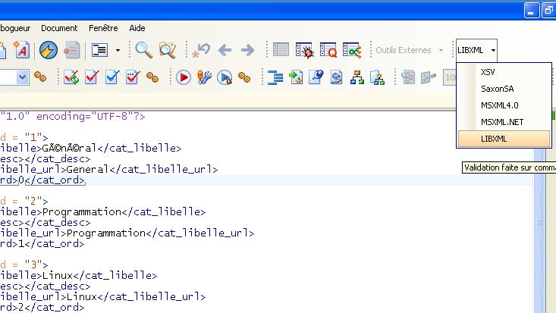
Task: Open the Outils Externes dropdown
Action: (410, 50)
